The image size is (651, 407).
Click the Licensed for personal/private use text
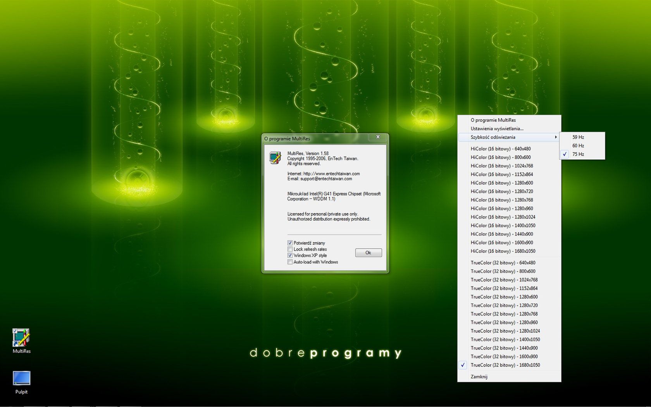tap(322, 214)
